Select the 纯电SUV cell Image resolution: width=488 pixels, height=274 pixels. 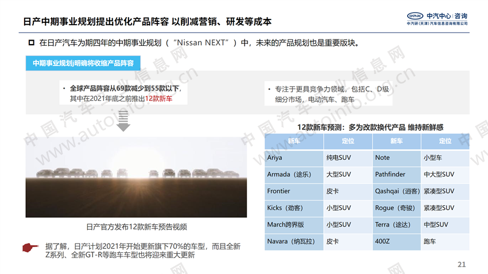[x=348, y=158]
